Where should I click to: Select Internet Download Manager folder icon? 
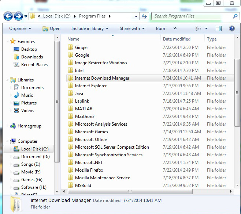coord(70,78)
